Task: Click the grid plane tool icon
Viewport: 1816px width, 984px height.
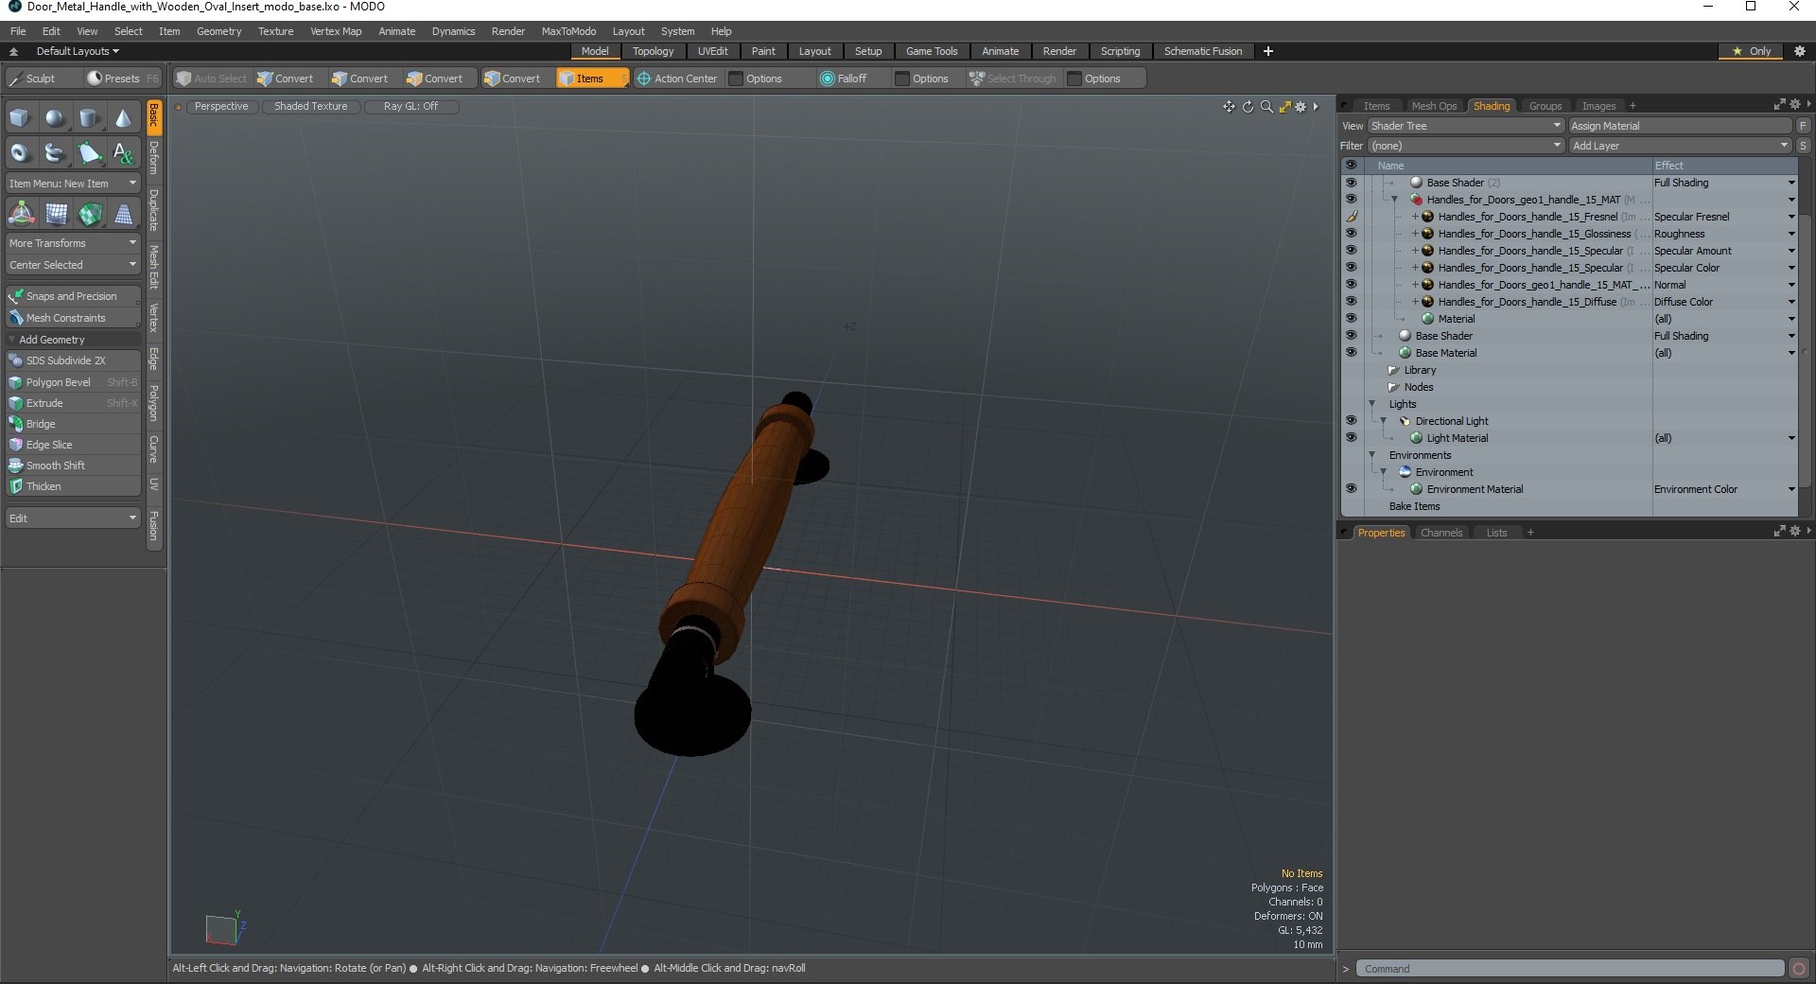Action: pos(56,214)
